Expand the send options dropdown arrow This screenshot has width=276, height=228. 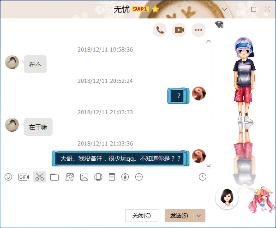point(199,216)
